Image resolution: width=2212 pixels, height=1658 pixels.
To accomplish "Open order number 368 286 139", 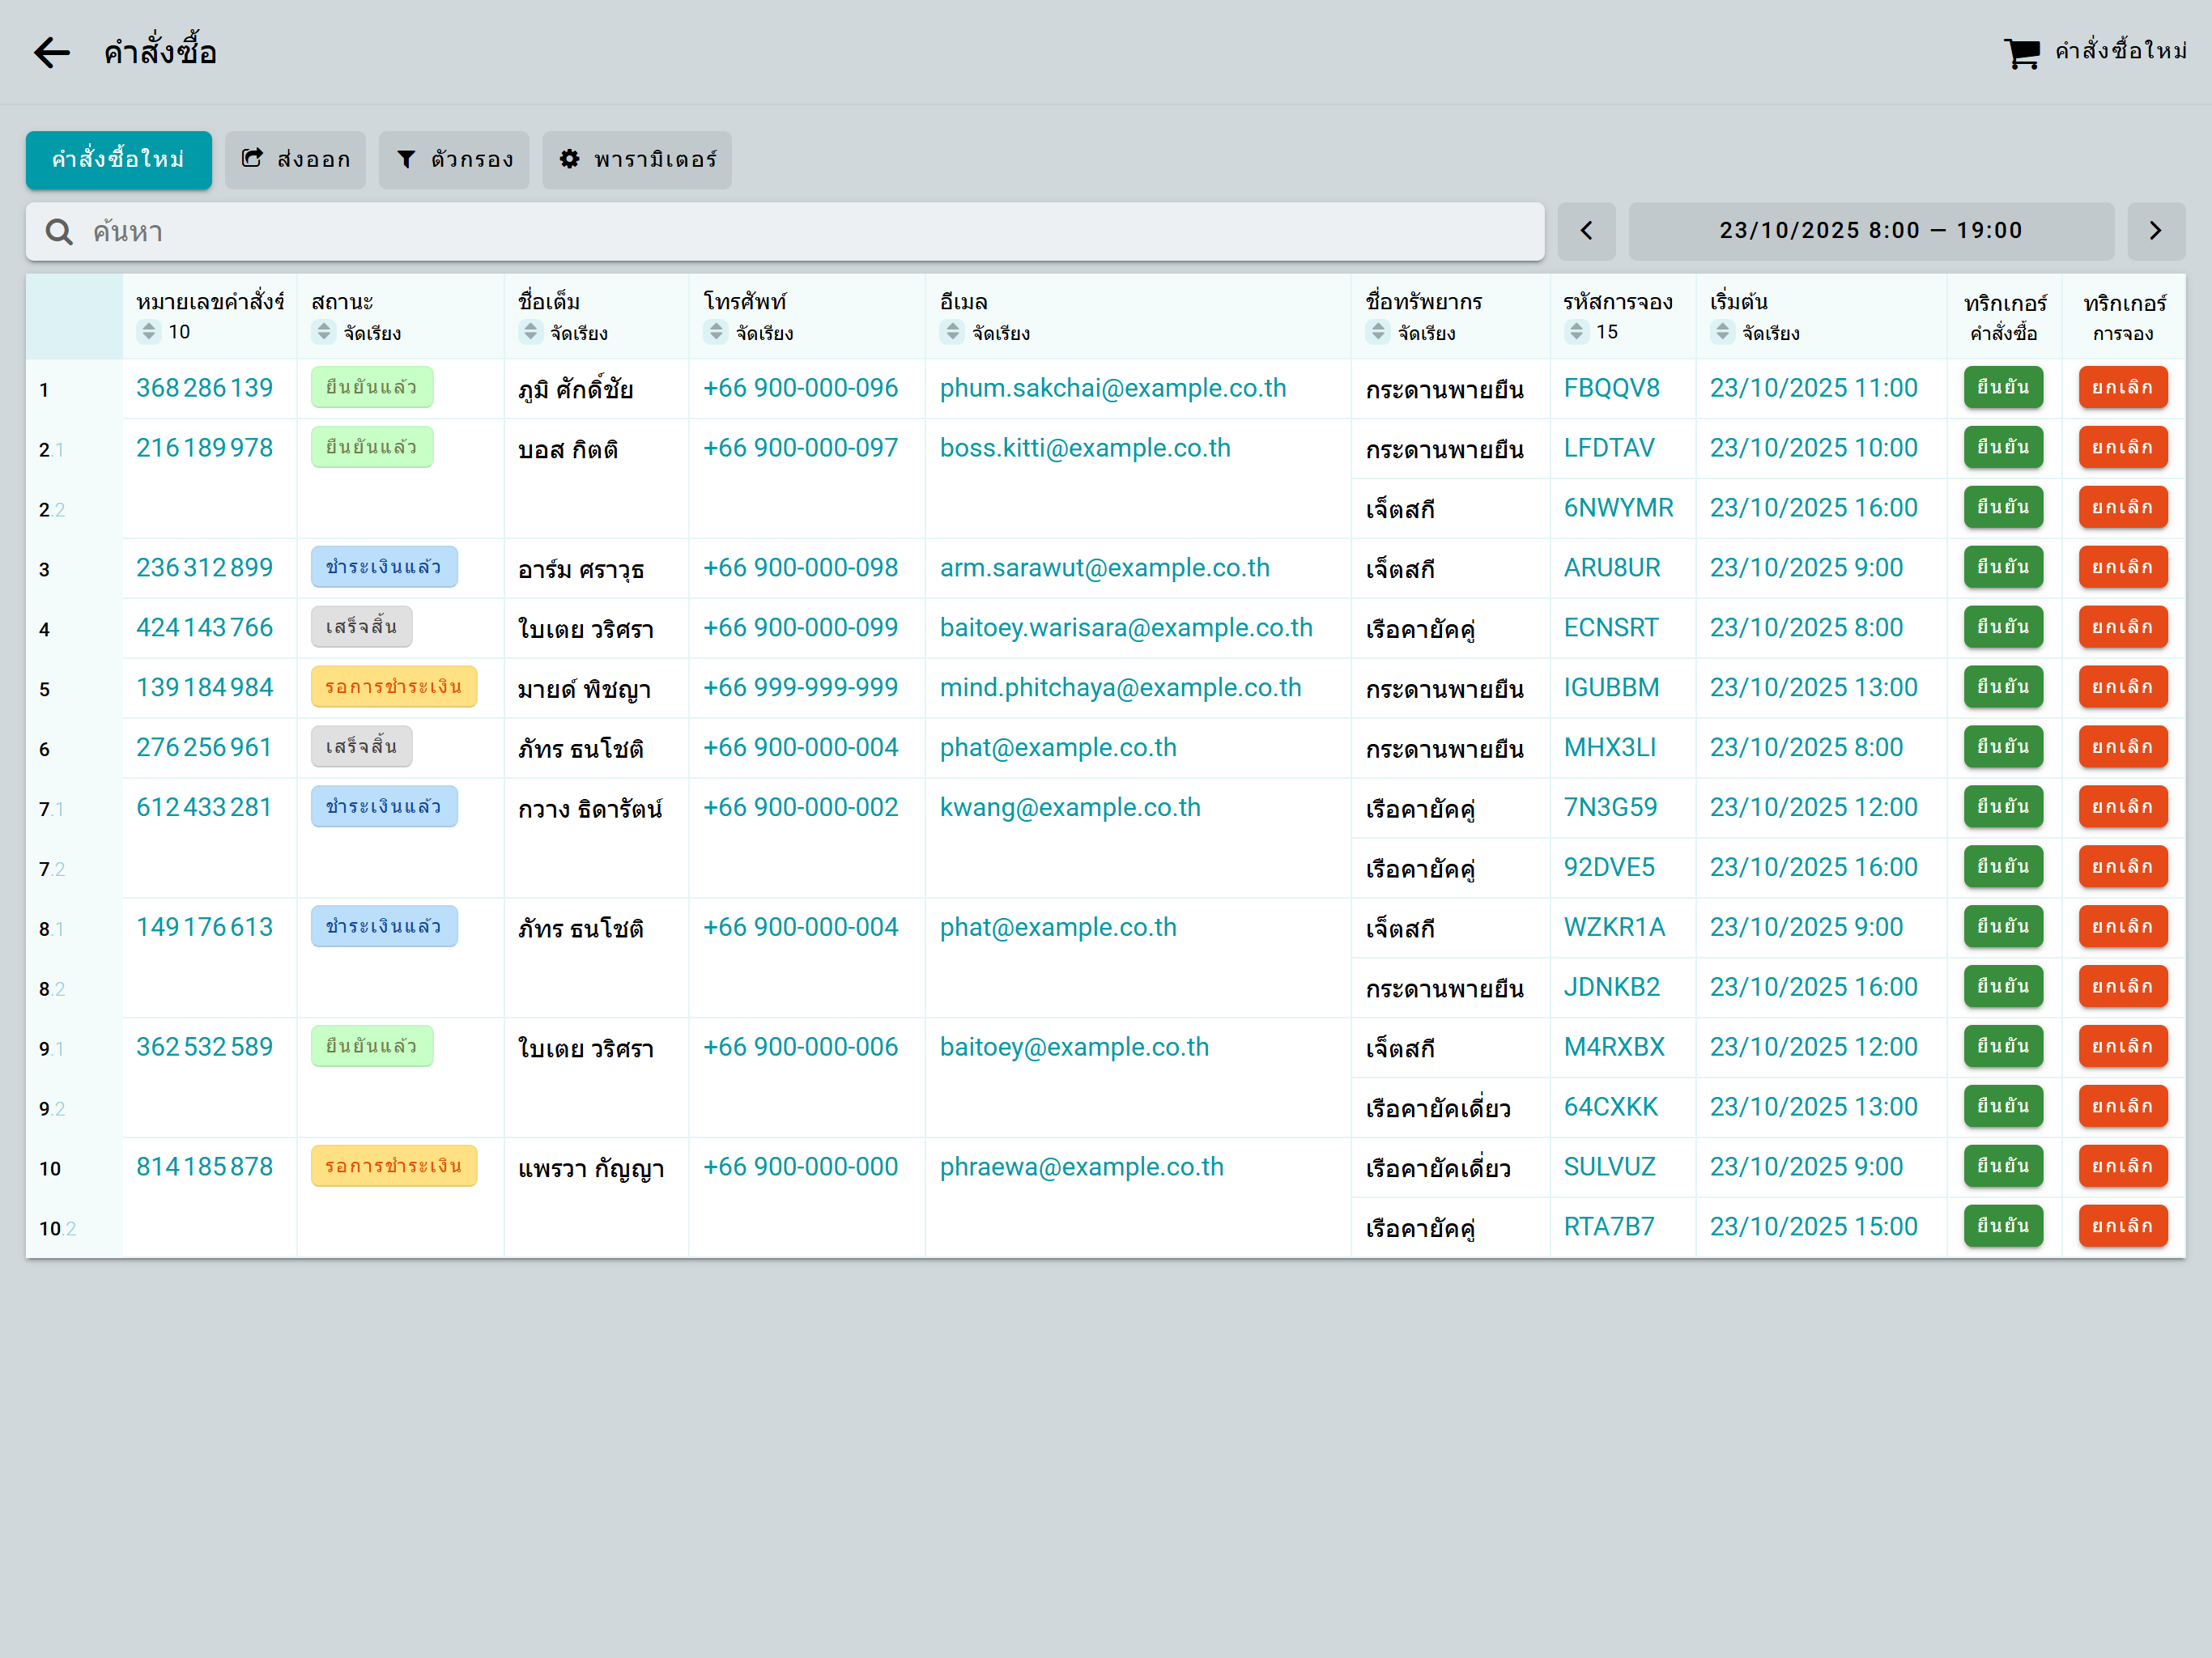I will 204,388.
